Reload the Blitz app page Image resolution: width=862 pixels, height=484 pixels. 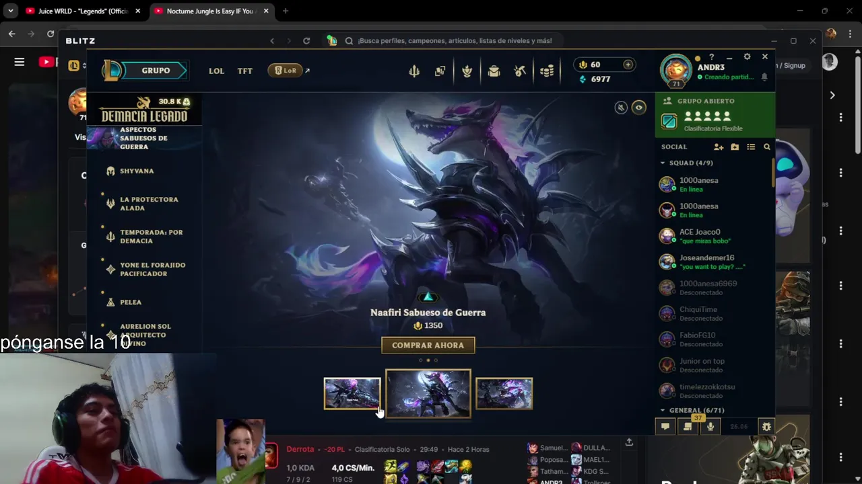(306, 40)
